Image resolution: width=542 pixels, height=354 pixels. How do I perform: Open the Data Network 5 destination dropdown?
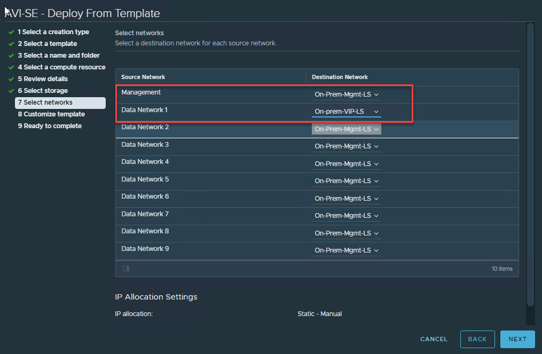tap(346, 181)
